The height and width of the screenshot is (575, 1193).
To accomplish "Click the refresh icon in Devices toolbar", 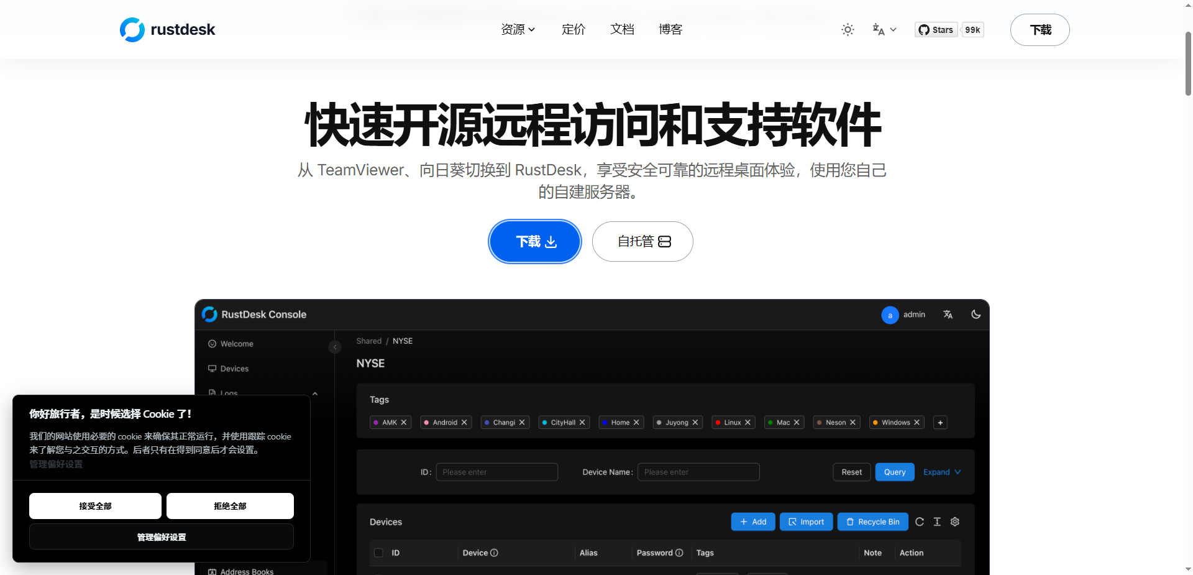I will [920, 522].
